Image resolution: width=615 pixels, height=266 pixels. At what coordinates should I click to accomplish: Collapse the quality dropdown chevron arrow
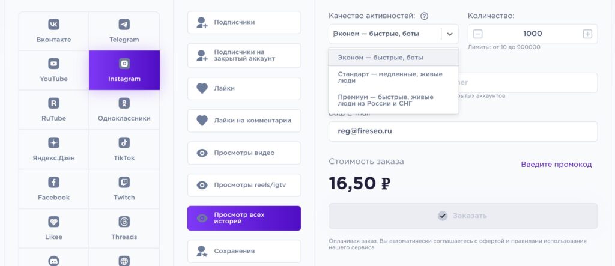coord(450,34)
